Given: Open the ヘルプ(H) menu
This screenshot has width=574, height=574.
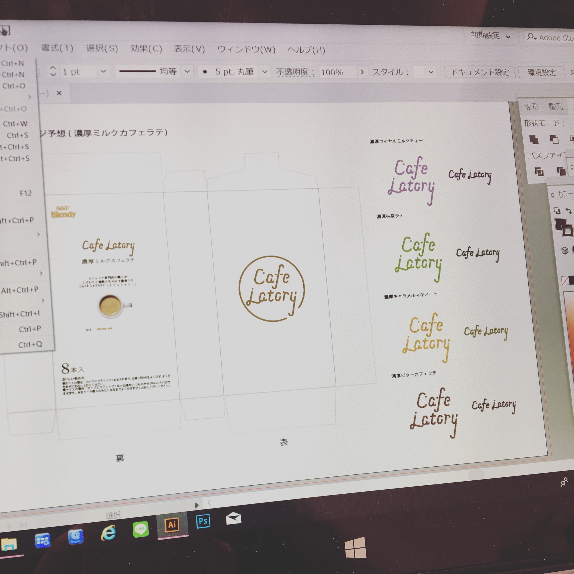Looking at the screenshot, I should (x=306, y=50).
